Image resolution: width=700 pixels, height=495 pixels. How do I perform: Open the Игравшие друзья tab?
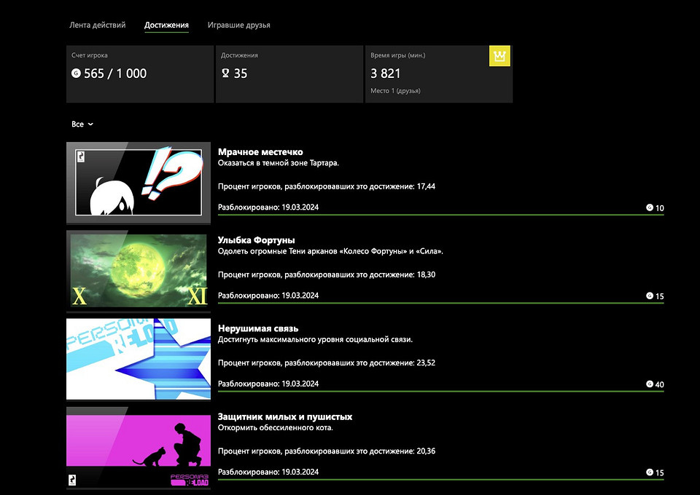point(238,25)
